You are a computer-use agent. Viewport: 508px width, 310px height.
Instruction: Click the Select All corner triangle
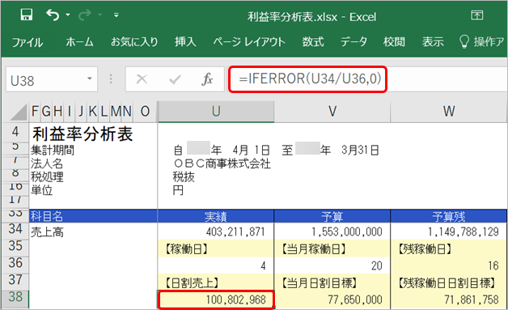[19, 112]
